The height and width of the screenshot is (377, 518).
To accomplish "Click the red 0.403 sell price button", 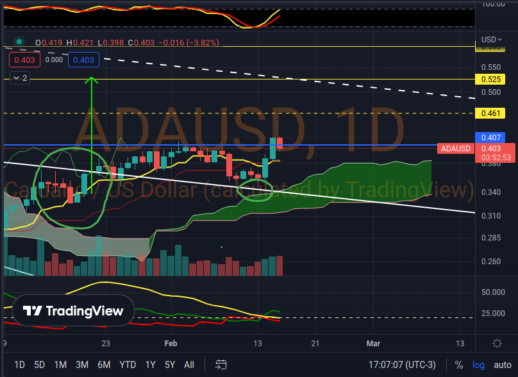I will (x=24, y=60).
